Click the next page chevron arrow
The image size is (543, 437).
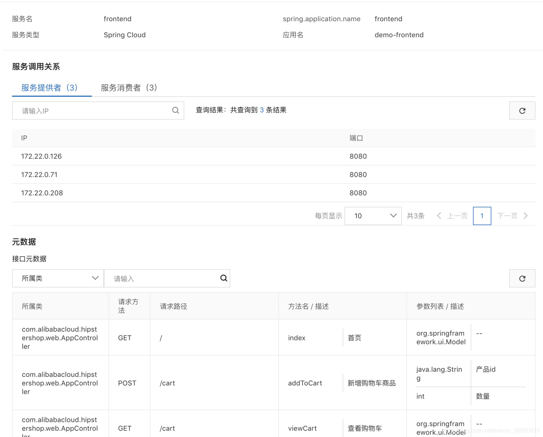(x=526, y=216)
